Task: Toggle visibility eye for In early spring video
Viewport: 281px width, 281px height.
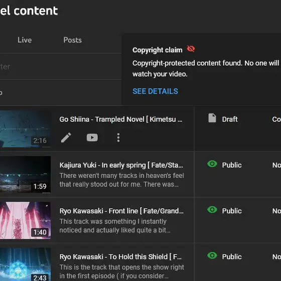Action: click(212, 164)
